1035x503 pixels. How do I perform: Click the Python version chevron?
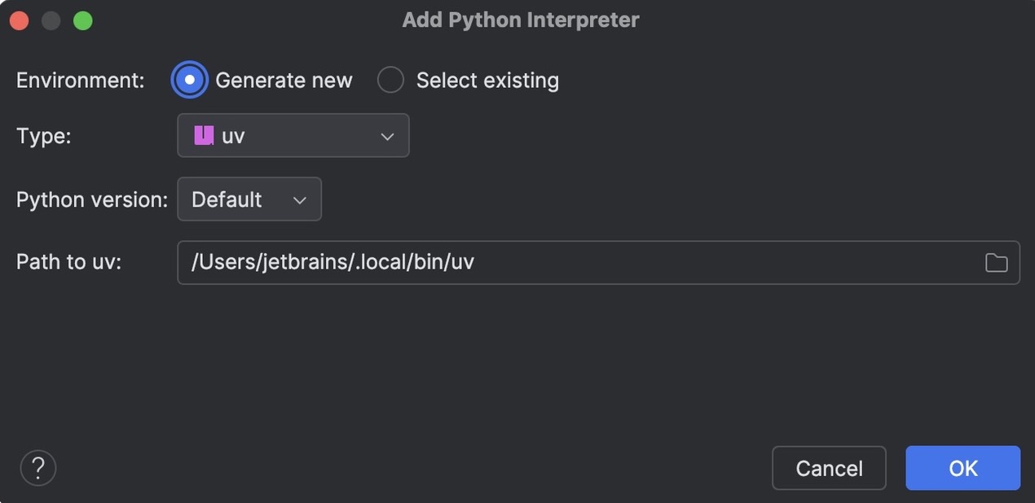(298, 199)
